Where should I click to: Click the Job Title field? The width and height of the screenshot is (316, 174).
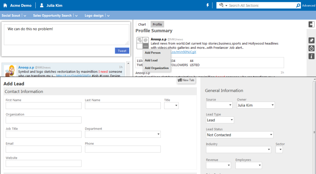pos(44,134)
